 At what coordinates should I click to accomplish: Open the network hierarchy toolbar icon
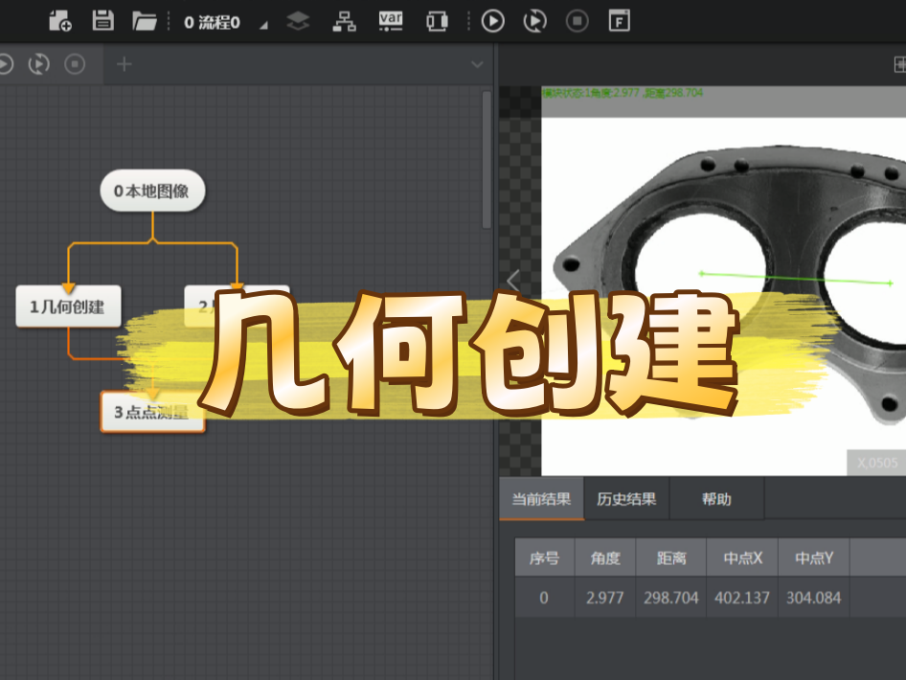(x=344, y=20)
